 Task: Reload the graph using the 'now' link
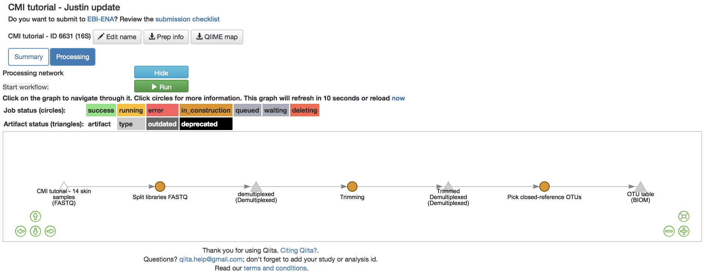398,98
